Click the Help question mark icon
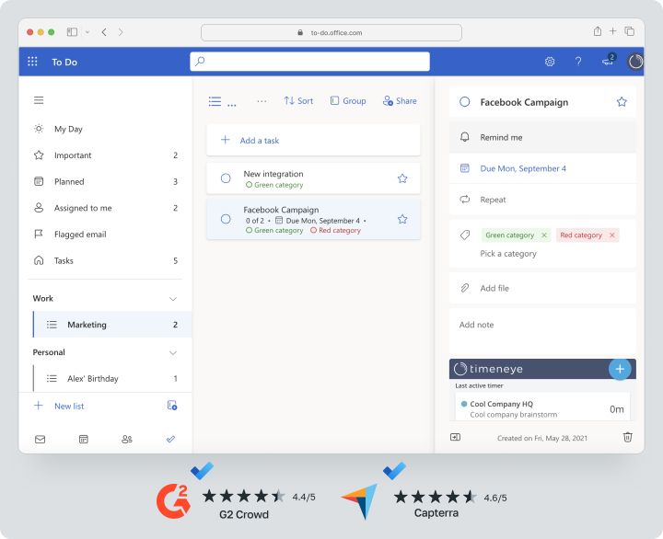The width and height of the screenshot is (663, 539). [578, 62]
